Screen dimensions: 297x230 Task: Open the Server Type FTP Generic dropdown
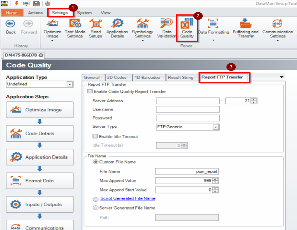point(216,127)
